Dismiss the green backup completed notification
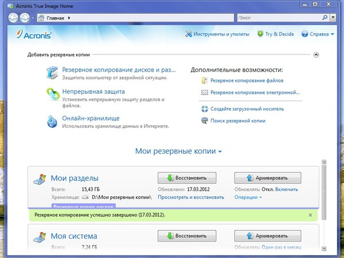The height and width of the screenshot is (258, 344). pos(310,215)
